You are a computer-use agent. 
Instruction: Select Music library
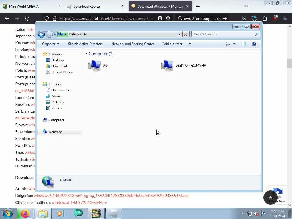click(x=56, y=96)
